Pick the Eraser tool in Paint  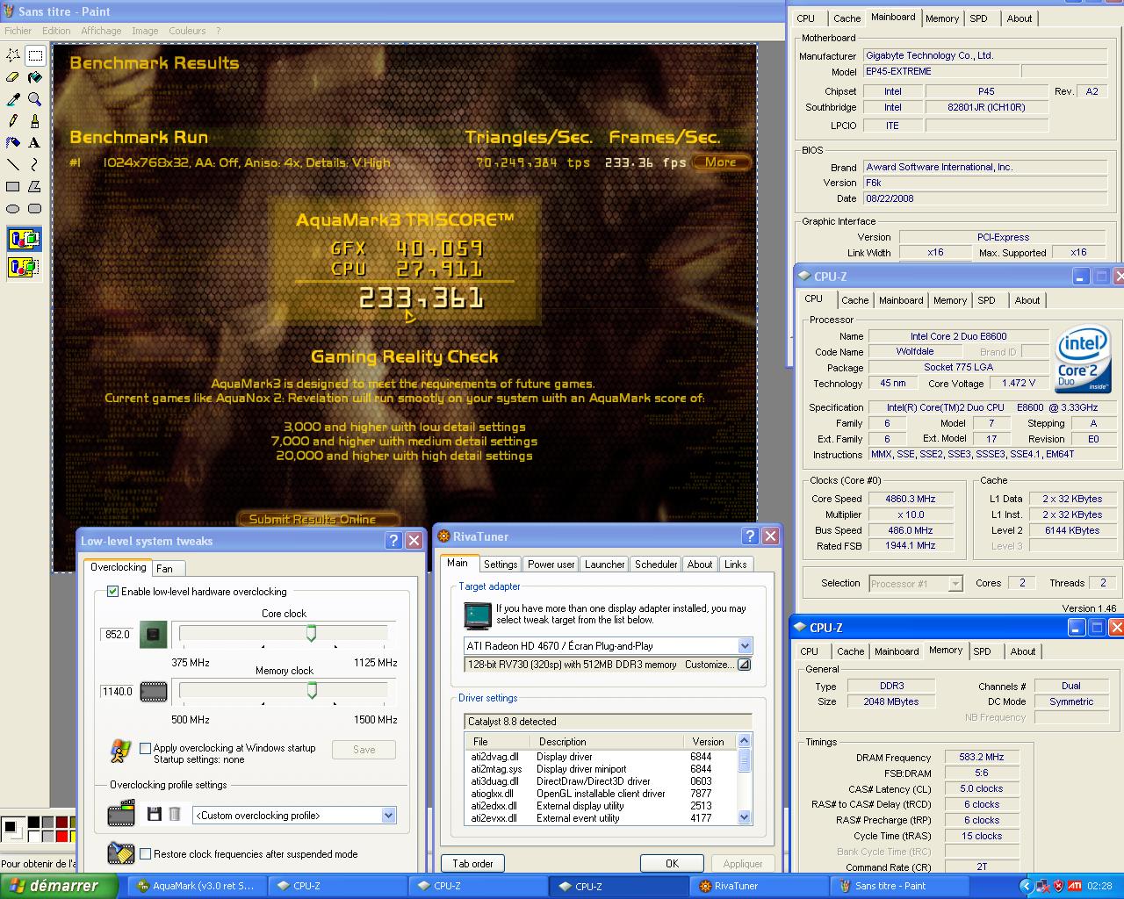(x=13, y=76)
